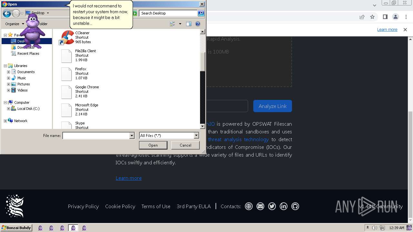This screenshot has height=232, width=413.
Task: Expand the Pictures library node
Action: (x=8, y=84)
